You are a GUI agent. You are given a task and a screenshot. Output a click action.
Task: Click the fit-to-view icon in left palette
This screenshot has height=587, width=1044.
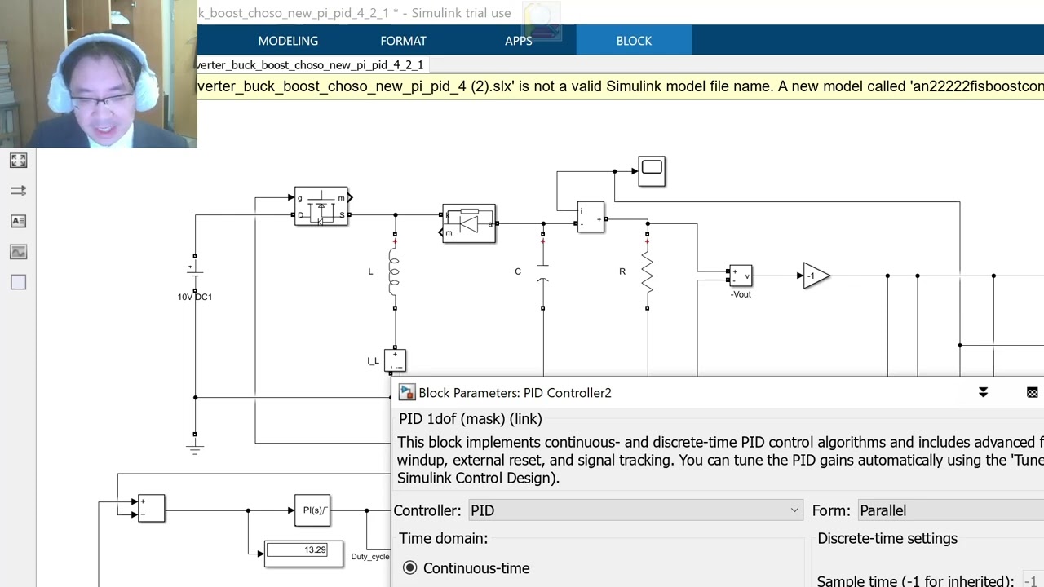point(18,161)
